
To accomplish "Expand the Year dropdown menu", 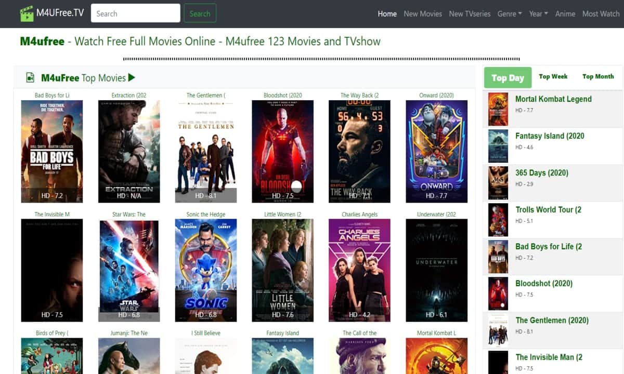I will click(x=538, y=14).
